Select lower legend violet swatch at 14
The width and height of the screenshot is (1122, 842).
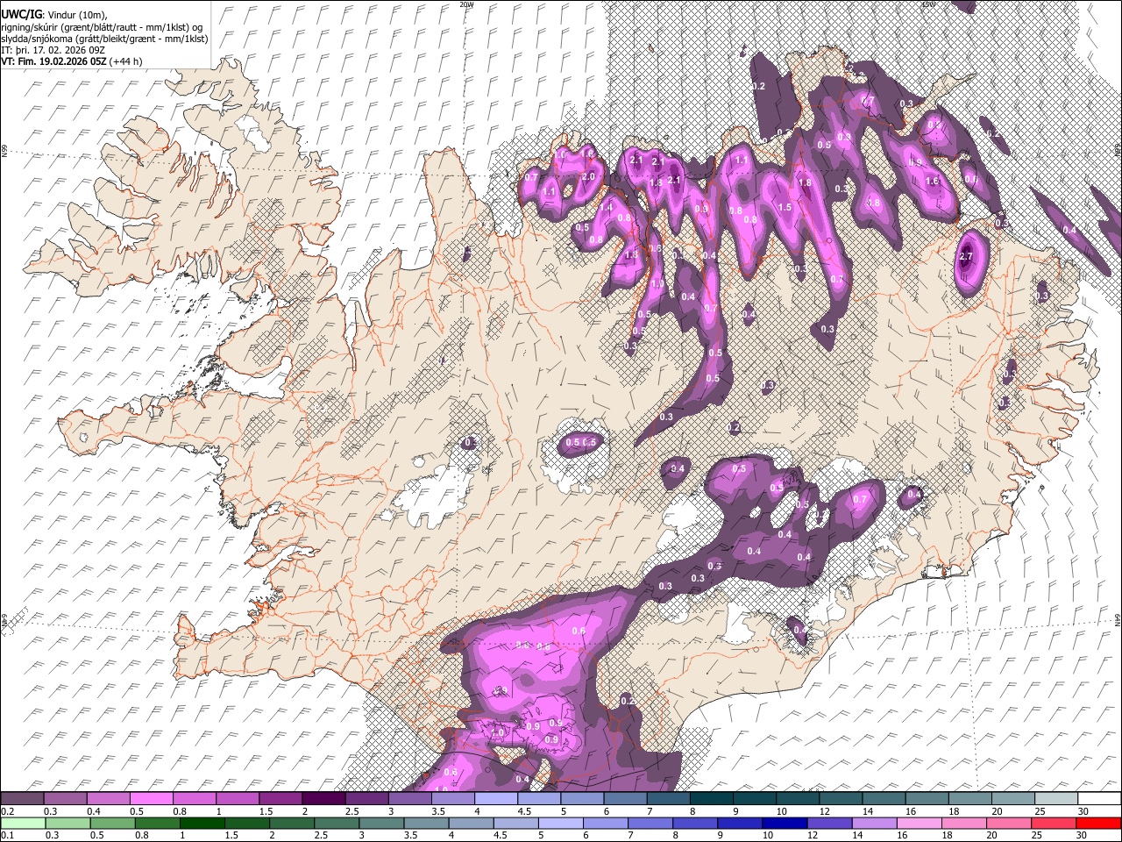[x=874, y=823]
